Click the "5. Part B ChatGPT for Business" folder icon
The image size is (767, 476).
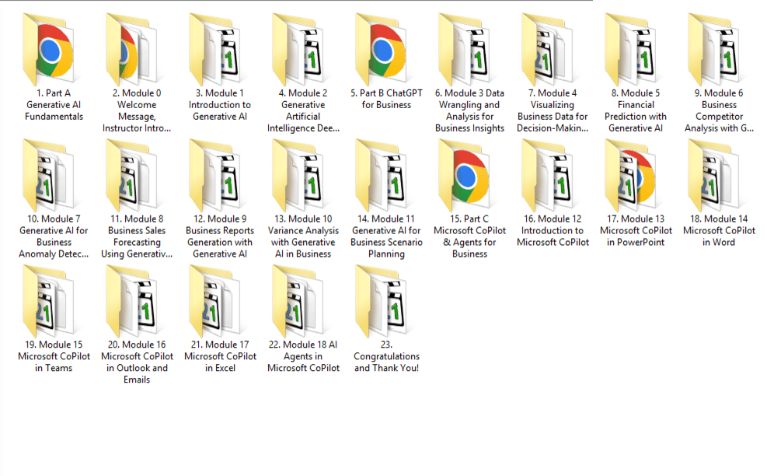[382, 50]
